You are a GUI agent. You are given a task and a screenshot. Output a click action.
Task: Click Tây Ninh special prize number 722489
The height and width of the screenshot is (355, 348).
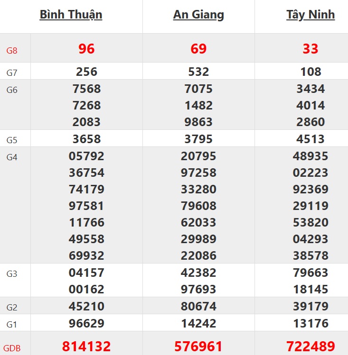coord(310,346)
